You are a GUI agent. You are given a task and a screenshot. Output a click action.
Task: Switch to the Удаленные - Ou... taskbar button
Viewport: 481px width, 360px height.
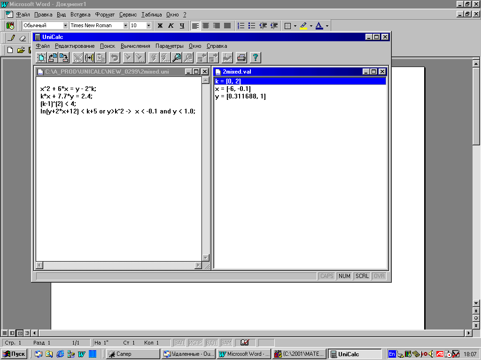pos(189,354)
